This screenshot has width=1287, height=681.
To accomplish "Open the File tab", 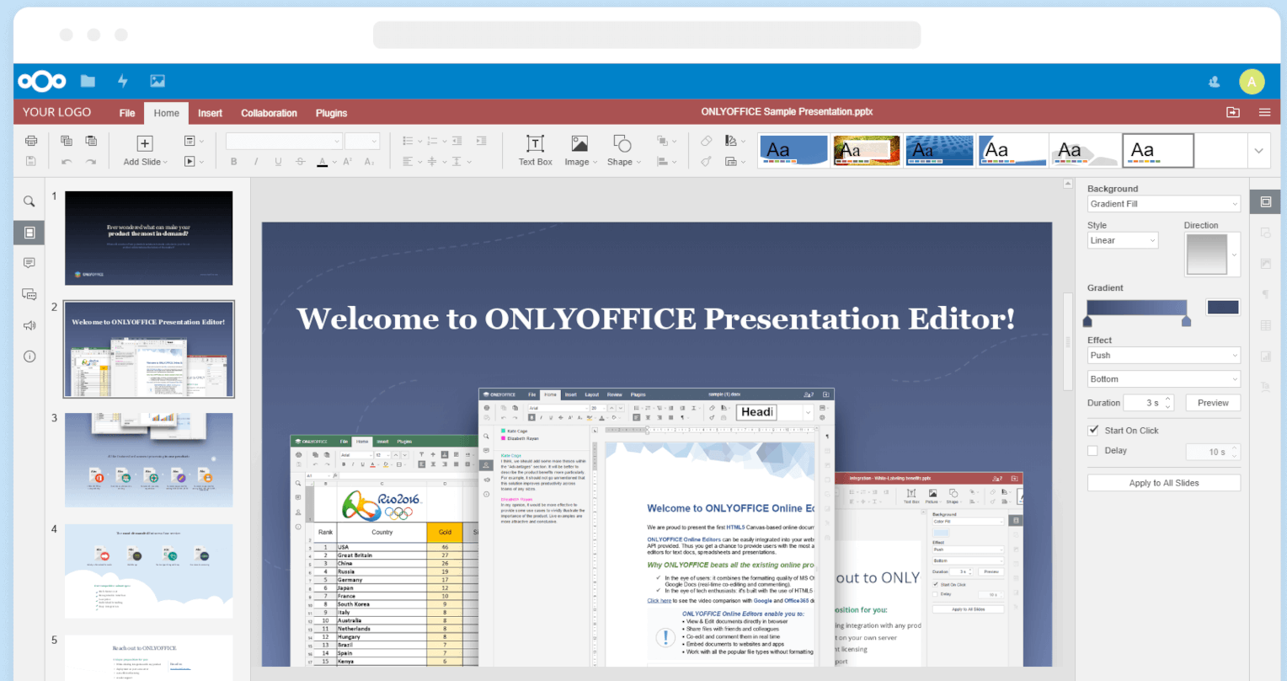I will [x=127, y=113].
